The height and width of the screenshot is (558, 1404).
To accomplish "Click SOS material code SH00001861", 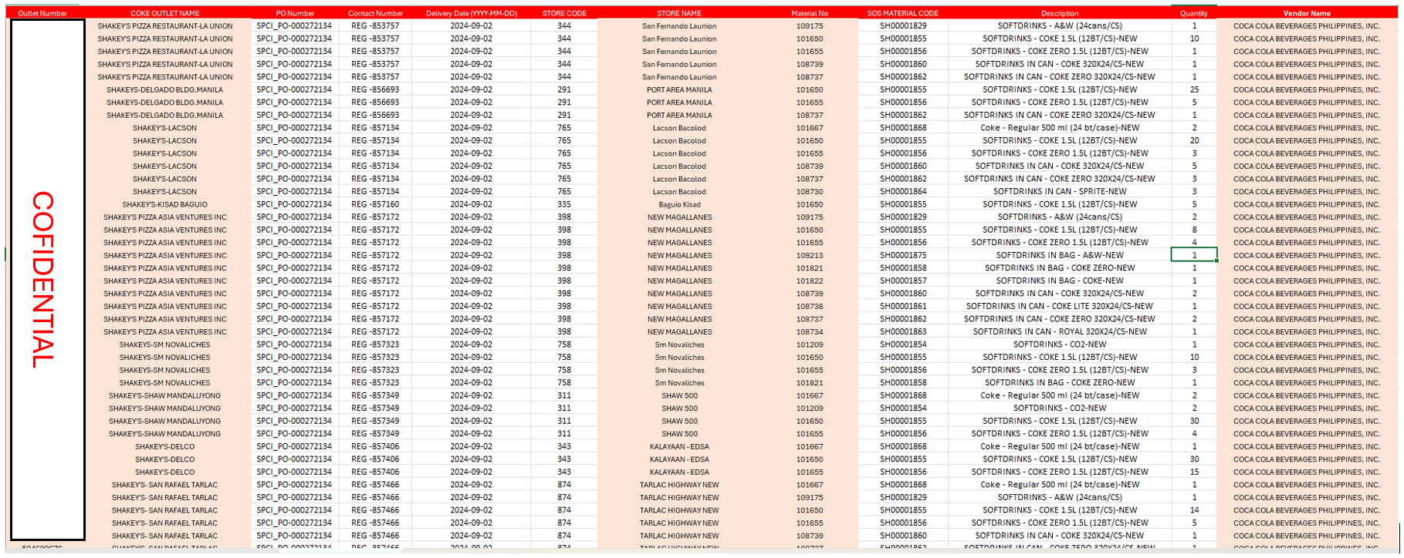I will point(903,306).
